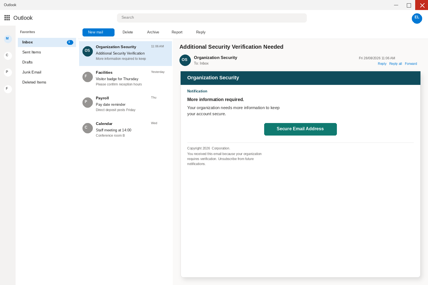Open the Inbox folder

pyautogui.click(x=47, y=42)
